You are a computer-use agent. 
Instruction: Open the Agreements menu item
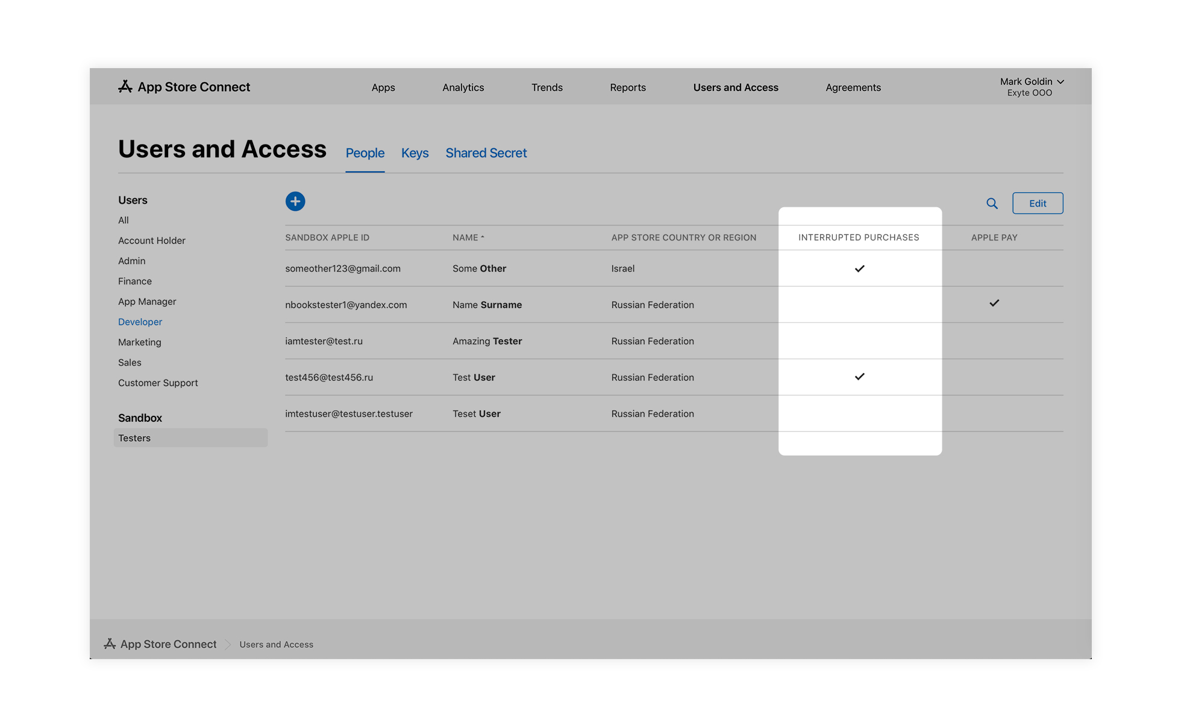pyautogui.click(x=853, y=87)
